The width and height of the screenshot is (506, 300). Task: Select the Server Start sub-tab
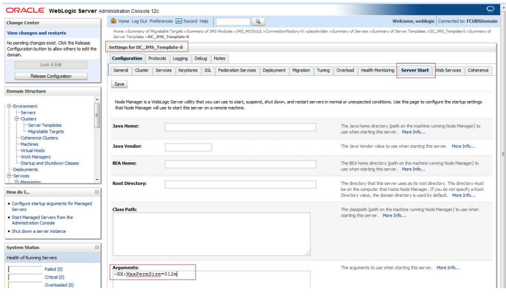tap(415, 70)
